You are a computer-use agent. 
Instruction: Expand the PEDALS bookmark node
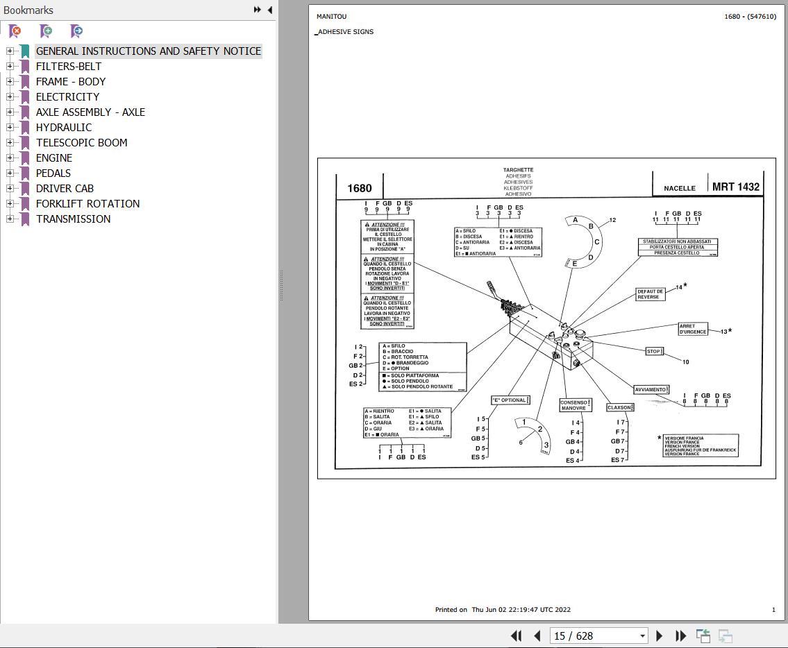tap(10, 173)
